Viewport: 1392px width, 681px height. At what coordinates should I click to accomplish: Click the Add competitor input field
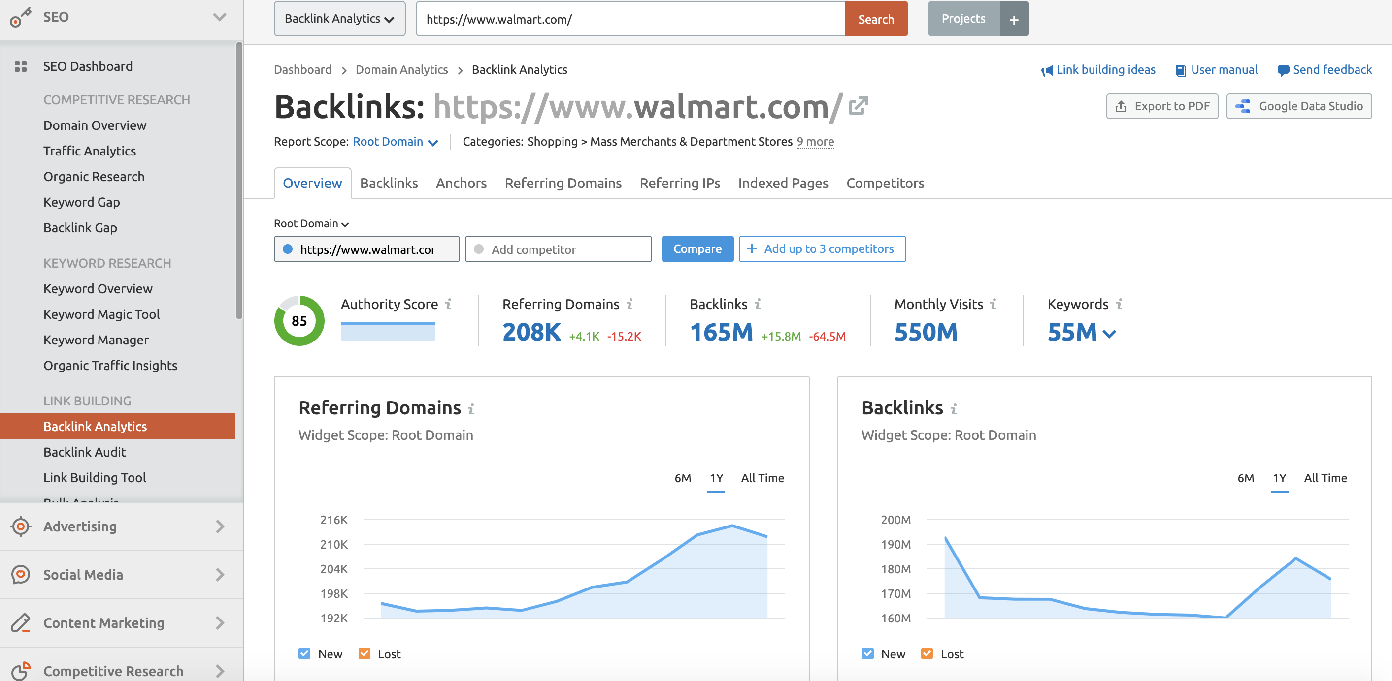(558, 249)
